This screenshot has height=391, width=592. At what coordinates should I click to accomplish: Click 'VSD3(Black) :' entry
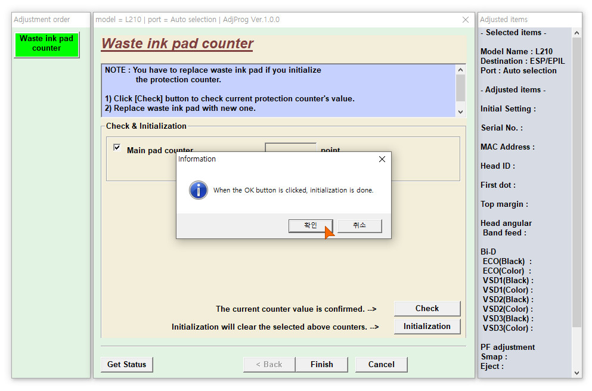pyautogui.click(x=508, y=318)
